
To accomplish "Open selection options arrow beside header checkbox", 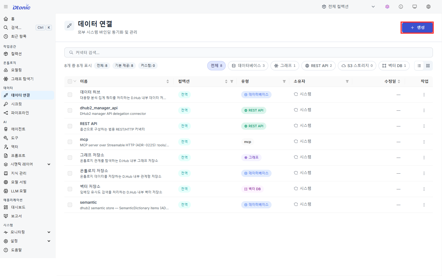I will [x=75, y=81].
